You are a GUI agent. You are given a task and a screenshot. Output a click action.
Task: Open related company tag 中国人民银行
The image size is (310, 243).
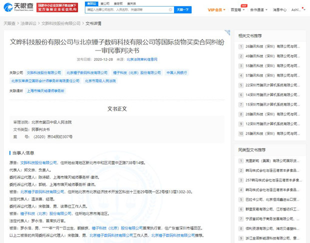point(176,73)
